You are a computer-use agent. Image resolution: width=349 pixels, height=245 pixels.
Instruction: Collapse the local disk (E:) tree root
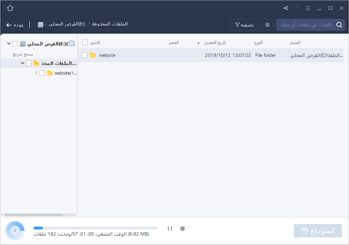pyautogui.click(x=9, y=44)
